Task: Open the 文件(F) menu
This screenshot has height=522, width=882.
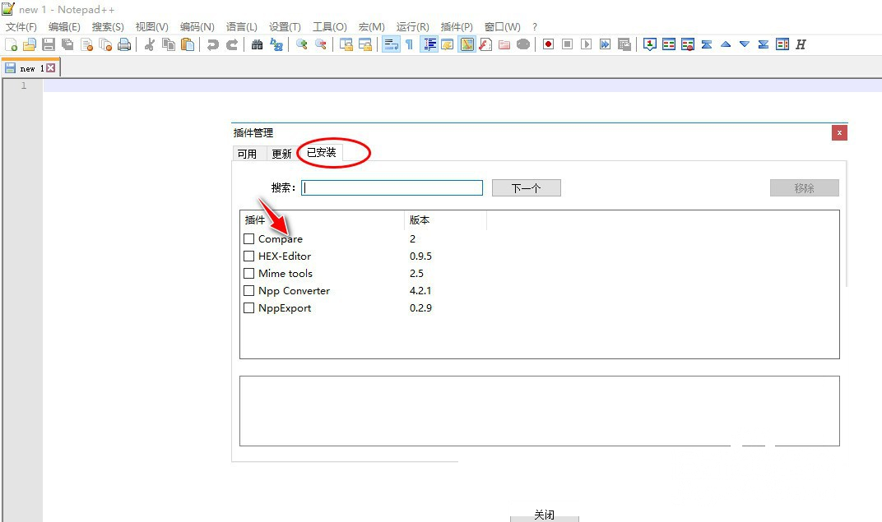Action: 21,27
